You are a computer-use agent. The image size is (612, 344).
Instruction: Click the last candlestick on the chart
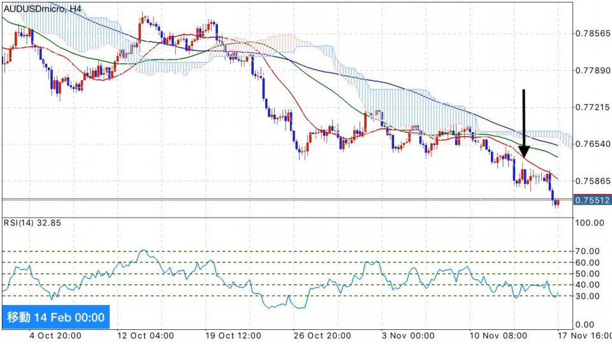pyautogui.click(x=557, y=203)
